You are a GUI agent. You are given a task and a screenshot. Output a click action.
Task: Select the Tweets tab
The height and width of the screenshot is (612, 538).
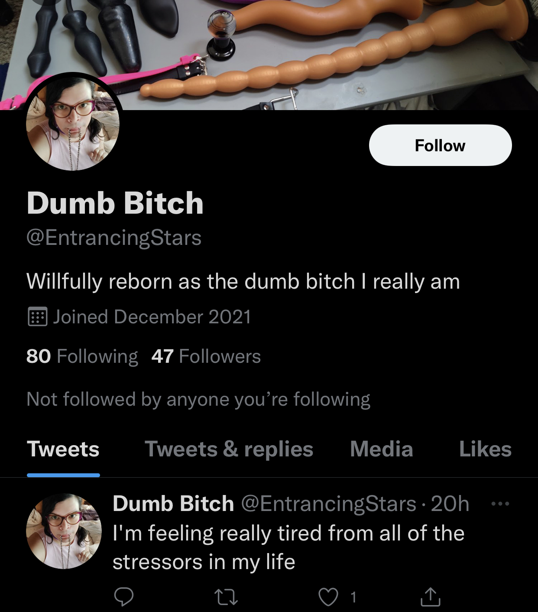click(x=63, y=449)
